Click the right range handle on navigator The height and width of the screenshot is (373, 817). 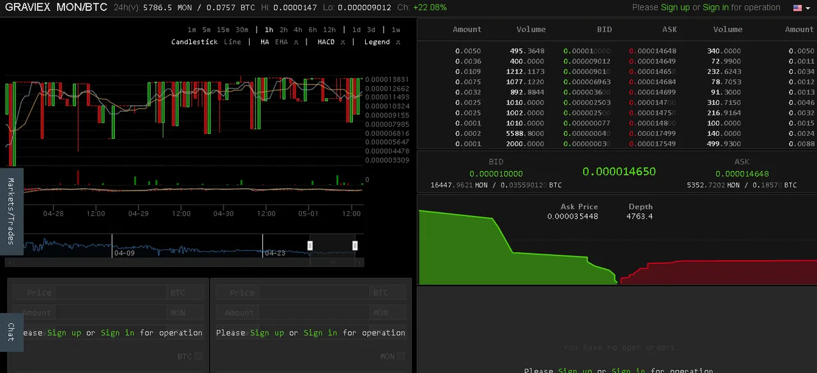click(355, 245)
